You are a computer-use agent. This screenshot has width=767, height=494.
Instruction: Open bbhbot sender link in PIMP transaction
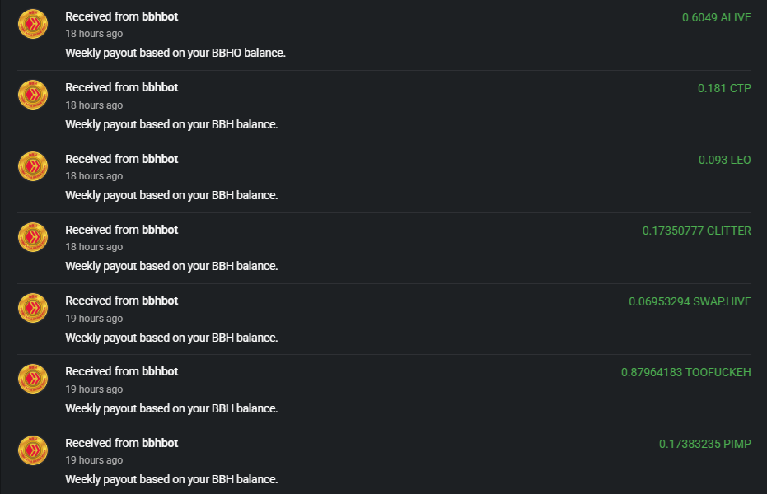pos(160,443)
